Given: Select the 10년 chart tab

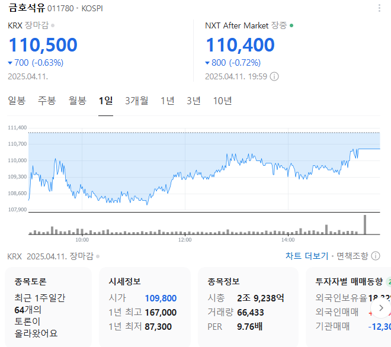Looking at the screenshot, I should click(x=222, y=101).
